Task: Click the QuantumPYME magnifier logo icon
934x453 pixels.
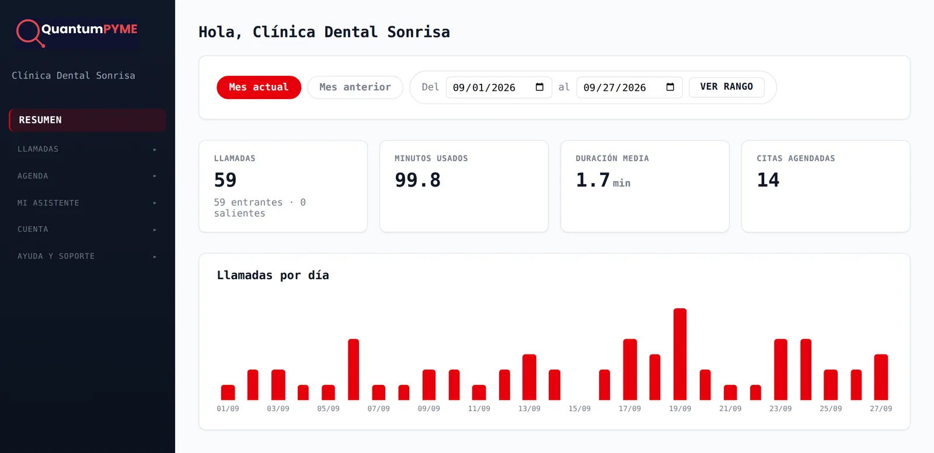Action: pyautogui.click(x=30, y=33)
